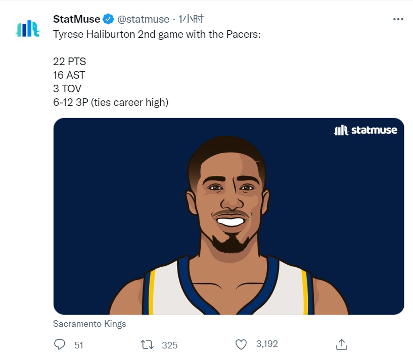Open the three-dot more options menu
The image size is (413, 355).
coord(398,19)
